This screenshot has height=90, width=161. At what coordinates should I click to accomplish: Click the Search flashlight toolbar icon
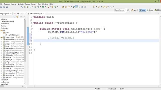tap(69, 7)
